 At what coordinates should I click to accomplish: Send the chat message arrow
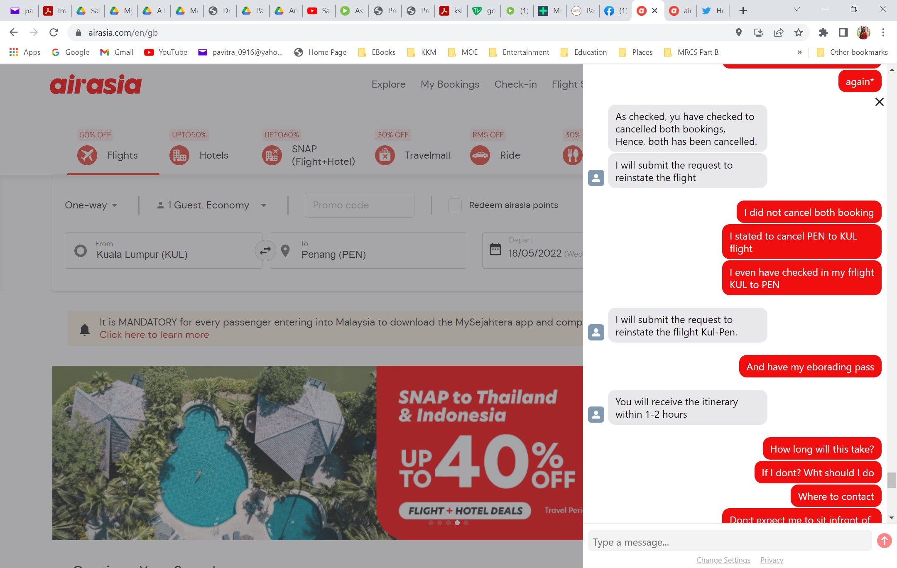click(885, 541)
